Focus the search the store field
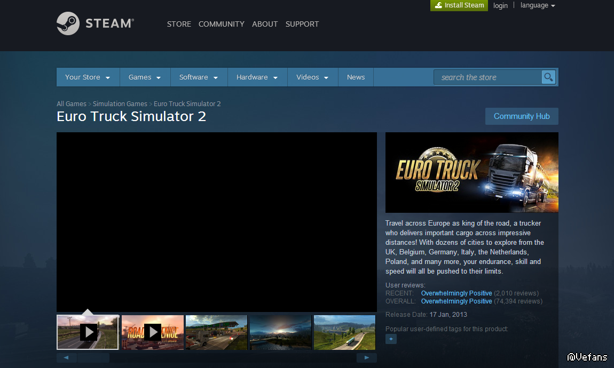The image size is (614, 368). pyautogui.click(x=487, y=77)
